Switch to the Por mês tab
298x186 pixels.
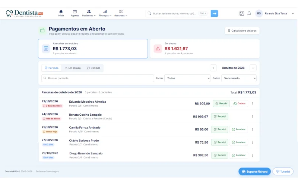coord(51,68)
